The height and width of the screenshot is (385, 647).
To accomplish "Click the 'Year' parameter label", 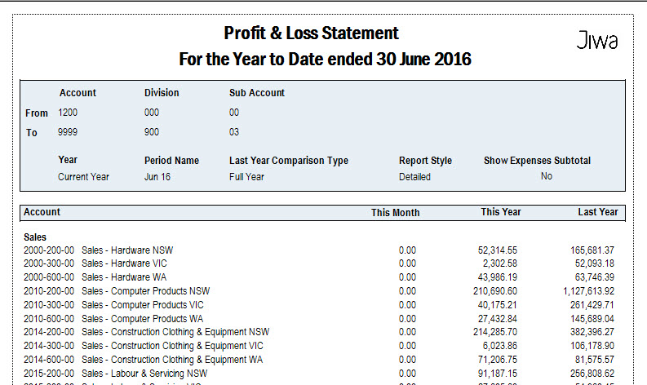I will [x=68, y=160].
